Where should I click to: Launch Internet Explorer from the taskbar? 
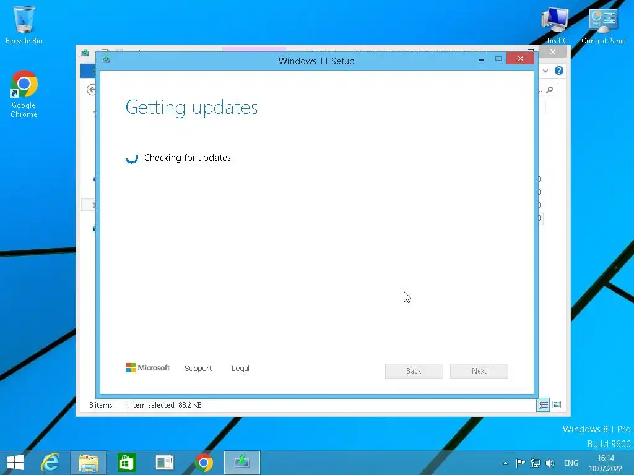tap(50, 463)
